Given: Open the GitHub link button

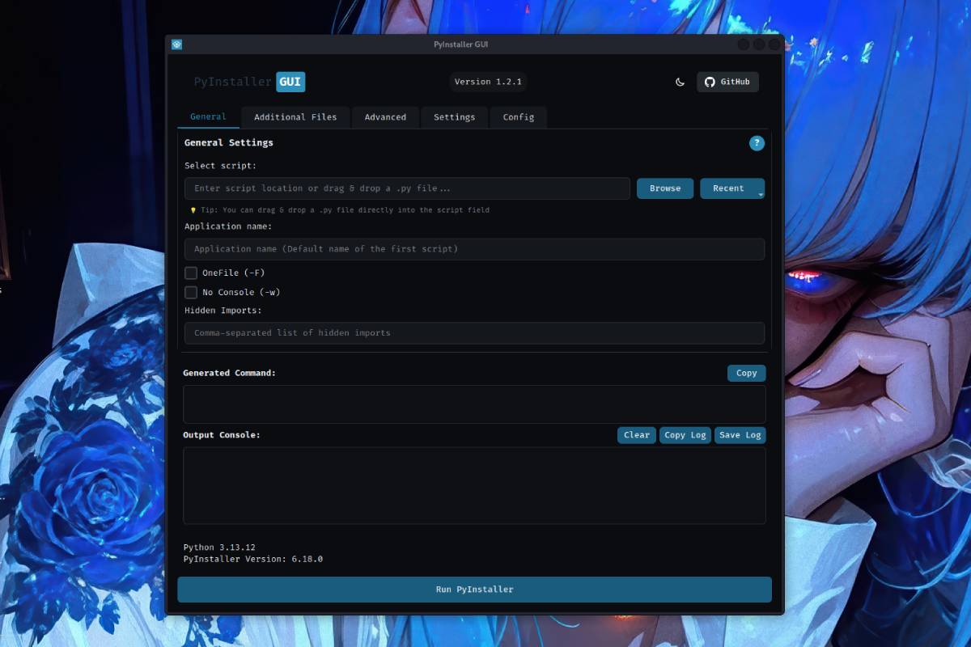Looking at the screenshot, I should [x=727, y=82].
